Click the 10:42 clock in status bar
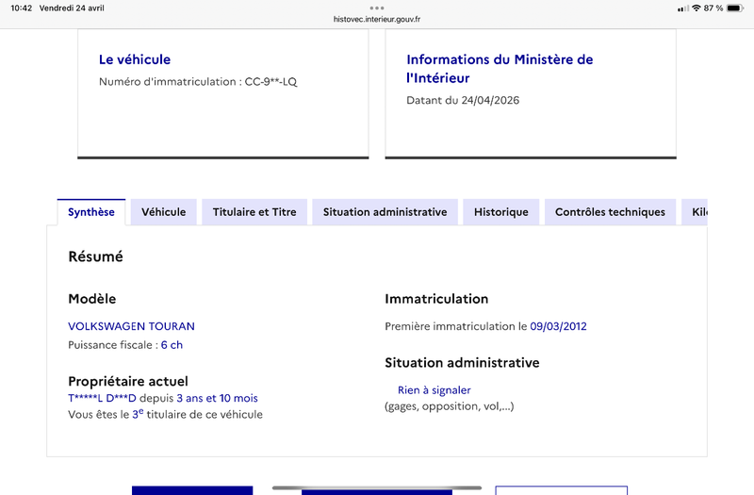 point(21,8)
